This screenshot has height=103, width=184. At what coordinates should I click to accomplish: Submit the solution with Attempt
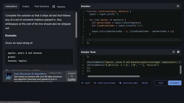tap(175, 83)
